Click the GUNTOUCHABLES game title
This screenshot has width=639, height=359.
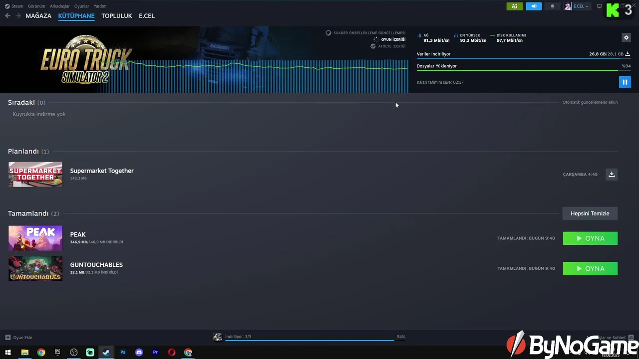[x=96, y=265]
